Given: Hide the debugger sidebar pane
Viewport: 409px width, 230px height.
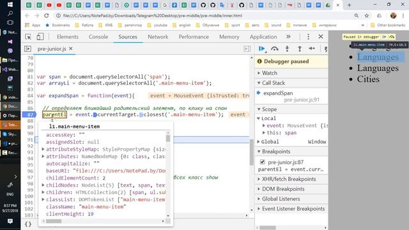Looking at the screenshot, I should [x=247, y=49].
